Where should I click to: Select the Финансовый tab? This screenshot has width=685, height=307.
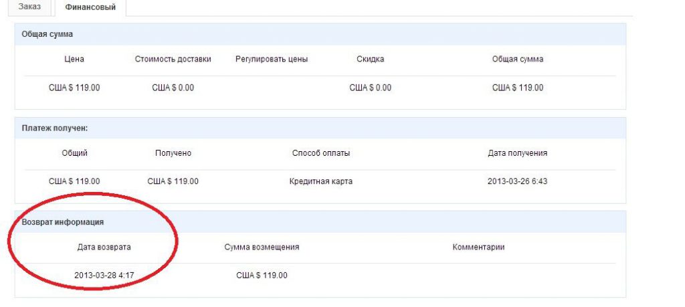pos(90,7)
